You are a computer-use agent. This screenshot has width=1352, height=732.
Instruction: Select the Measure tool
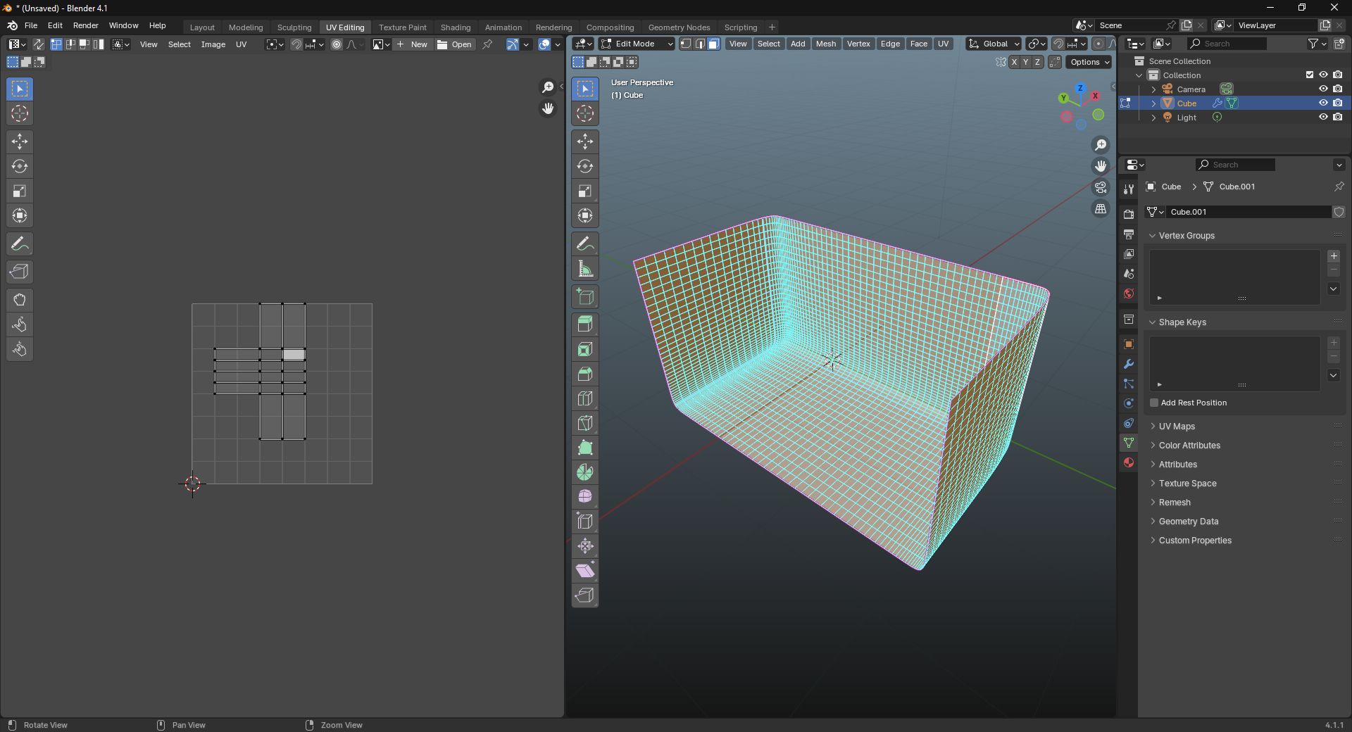click(585, 269)
